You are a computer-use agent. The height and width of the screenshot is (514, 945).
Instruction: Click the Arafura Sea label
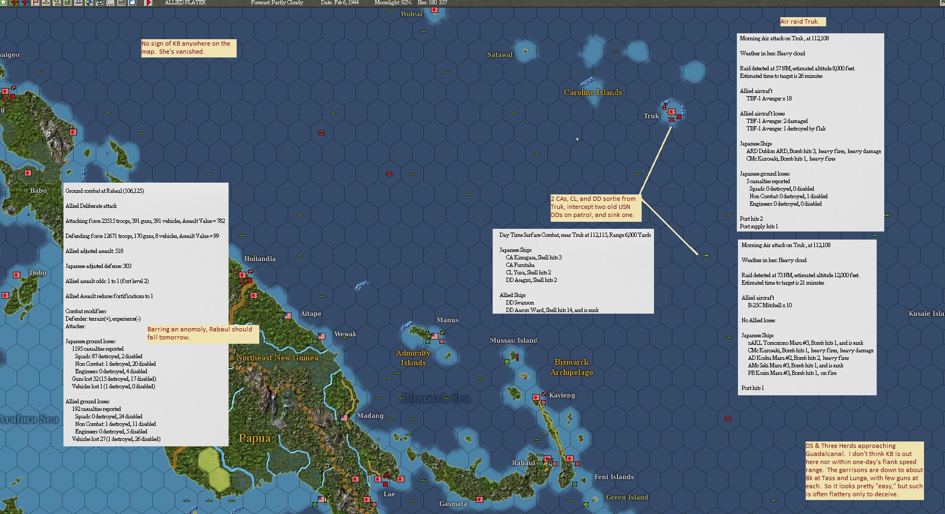click(x=29, y=419)
